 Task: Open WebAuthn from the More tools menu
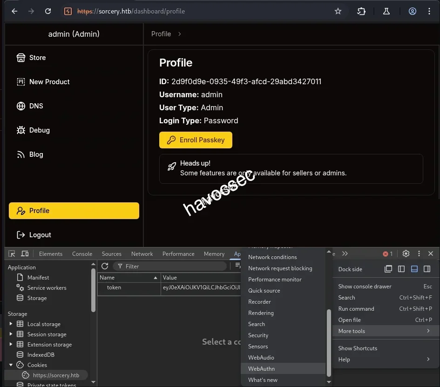[261, 368]
